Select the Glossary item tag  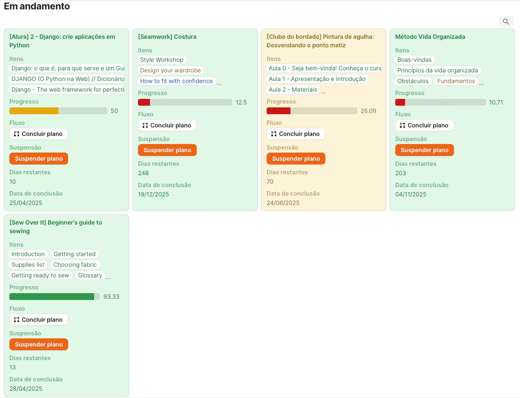(x=90, y=275)
